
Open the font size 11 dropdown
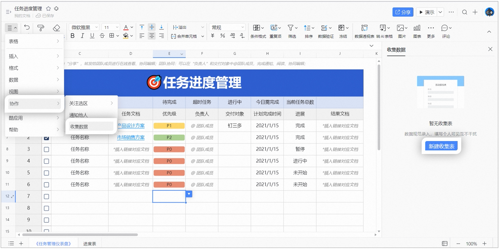click(x=111, y=27)
